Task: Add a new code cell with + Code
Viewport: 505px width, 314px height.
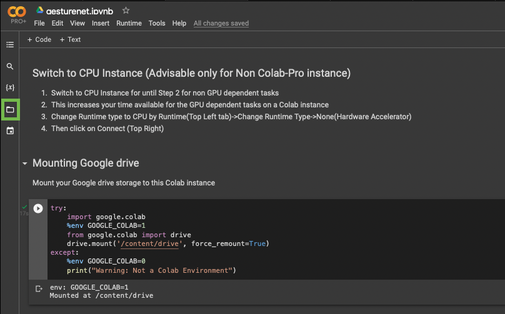Action: click(39, 39)
